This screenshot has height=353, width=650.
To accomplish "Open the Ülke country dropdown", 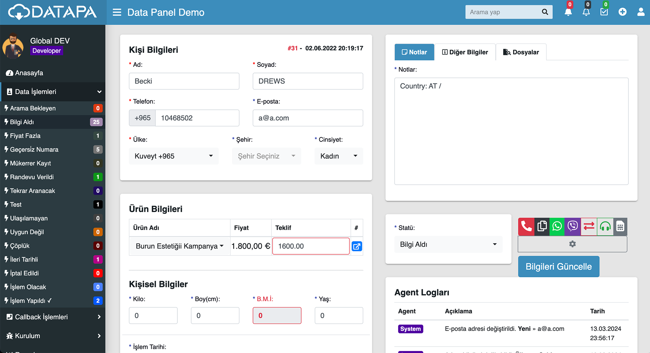I will pyautogui.click(x=174, y=156).
